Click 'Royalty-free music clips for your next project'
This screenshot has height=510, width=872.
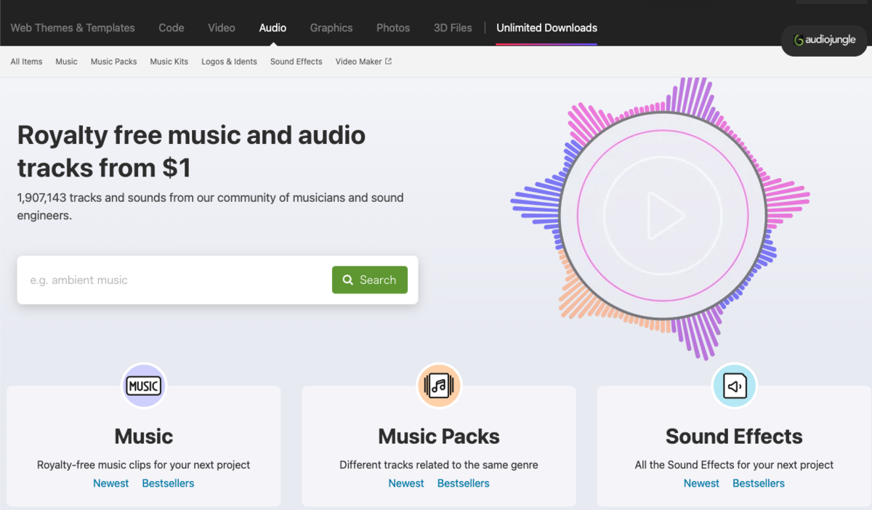144,464
